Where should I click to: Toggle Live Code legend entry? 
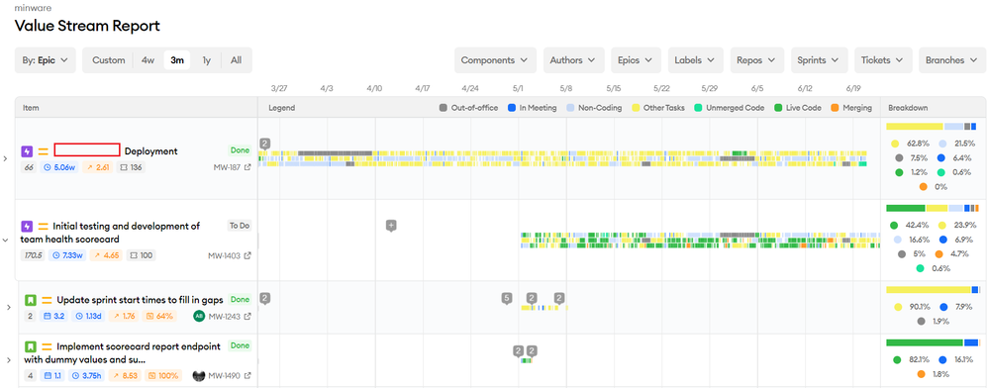(798, 108)
